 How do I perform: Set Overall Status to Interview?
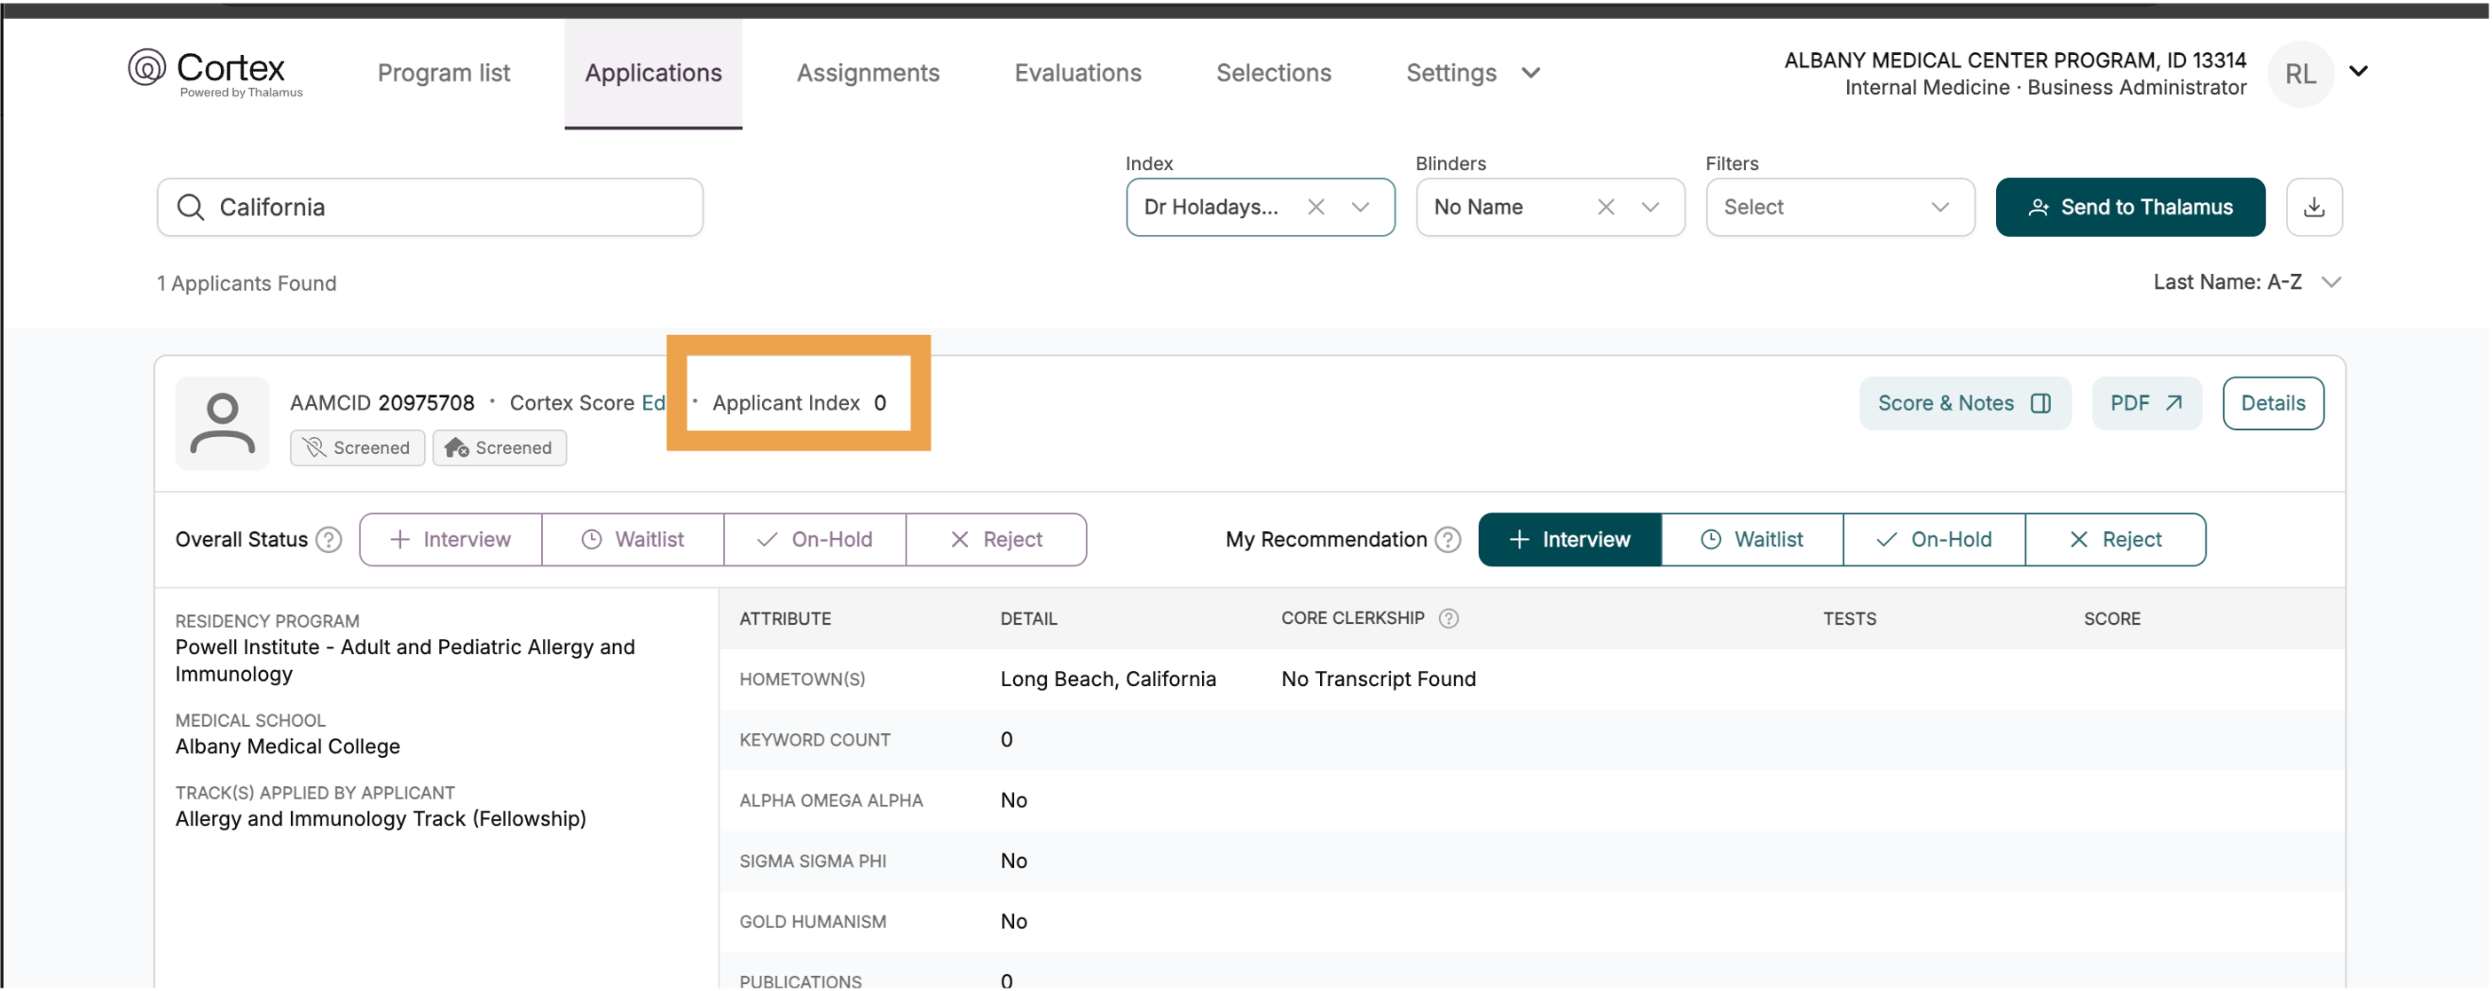[451, 540]
